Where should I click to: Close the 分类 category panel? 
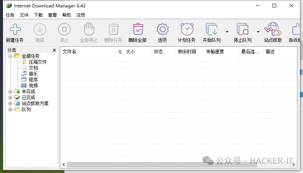click(54, 50)
